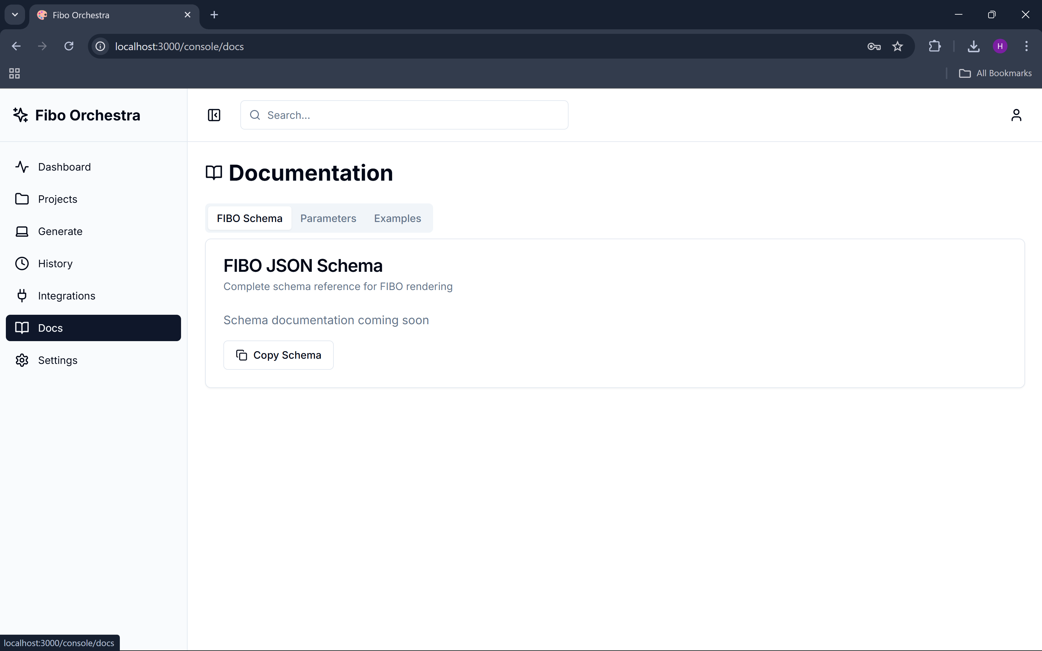Viewport: 1042px width, 651px height.
Task: Click the Dashboard activity icon
Action: pos(22,167)
